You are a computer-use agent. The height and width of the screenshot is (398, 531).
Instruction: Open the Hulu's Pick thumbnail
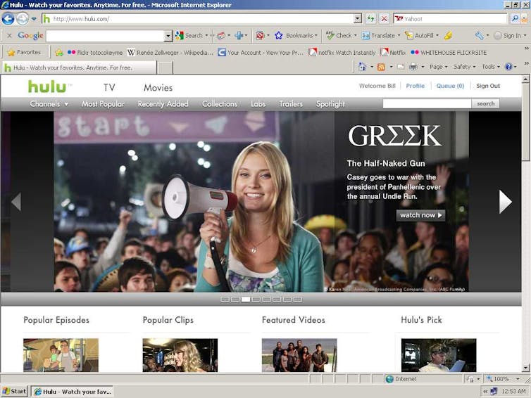(x=439, y=355)
